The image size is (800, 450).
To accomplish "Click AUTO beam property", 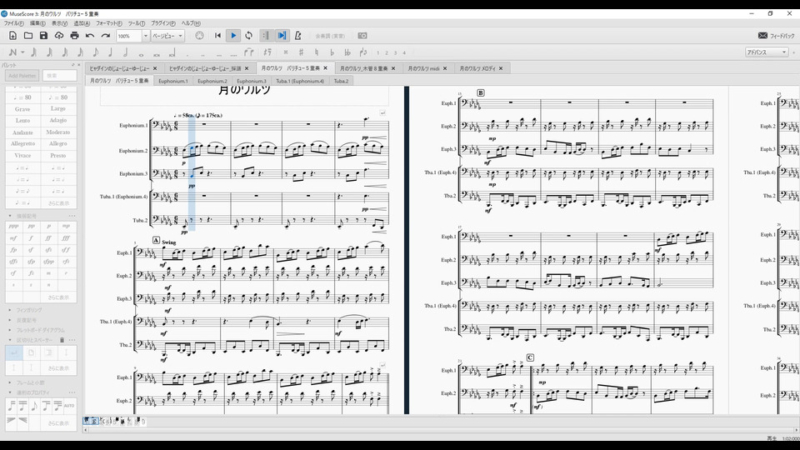I will point(69,406).
